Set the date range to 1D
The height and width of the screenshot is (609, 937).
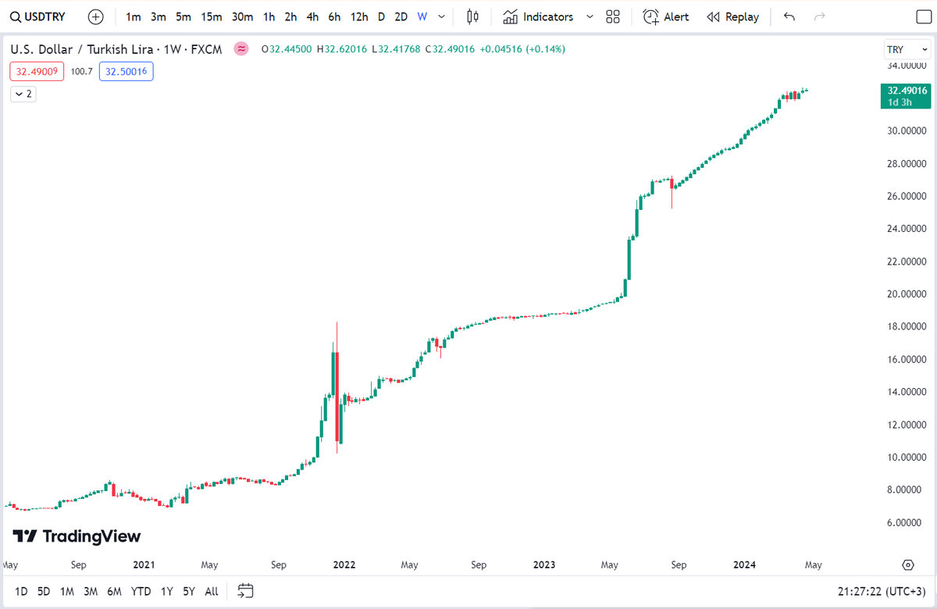[21, 591]
